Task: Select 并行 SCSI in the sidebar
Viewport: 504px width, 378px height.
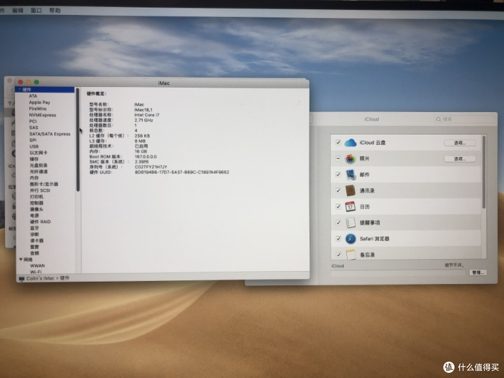Action: [40, 191]
